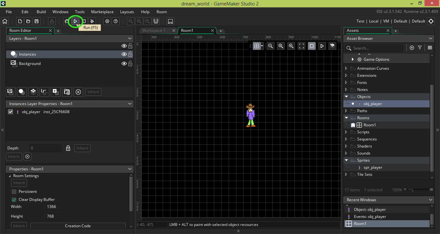The height and width of the screenshot is (234, 440).
Task: Toggle visibility for all layers
Action: [x=124, y=46]
